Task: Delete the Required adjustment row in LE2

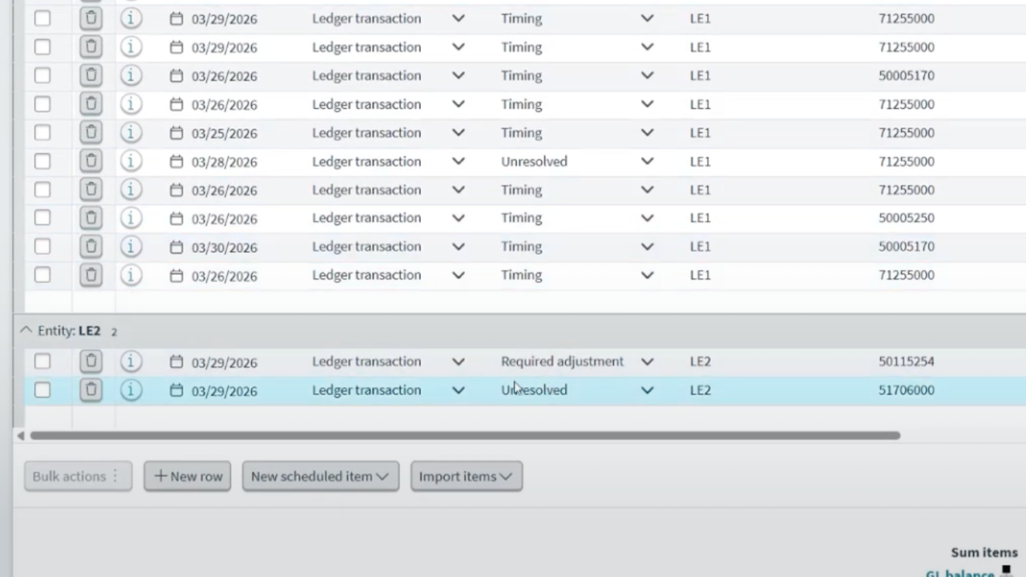Action: tap(91, 361)
